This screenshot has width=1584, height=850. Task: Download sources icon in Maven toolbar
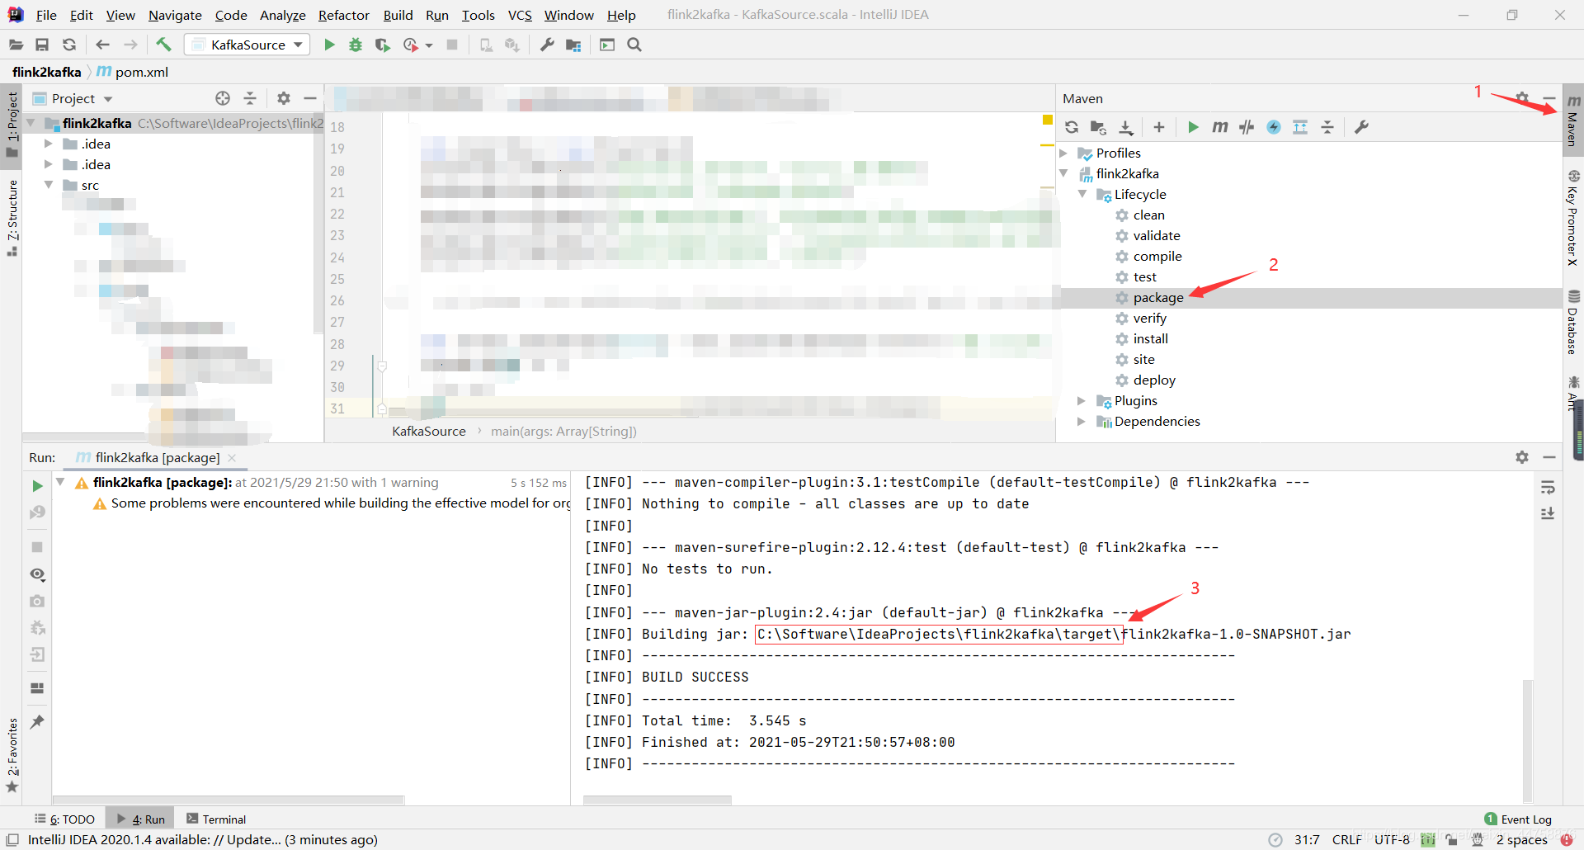click(x=1126, y=127)
